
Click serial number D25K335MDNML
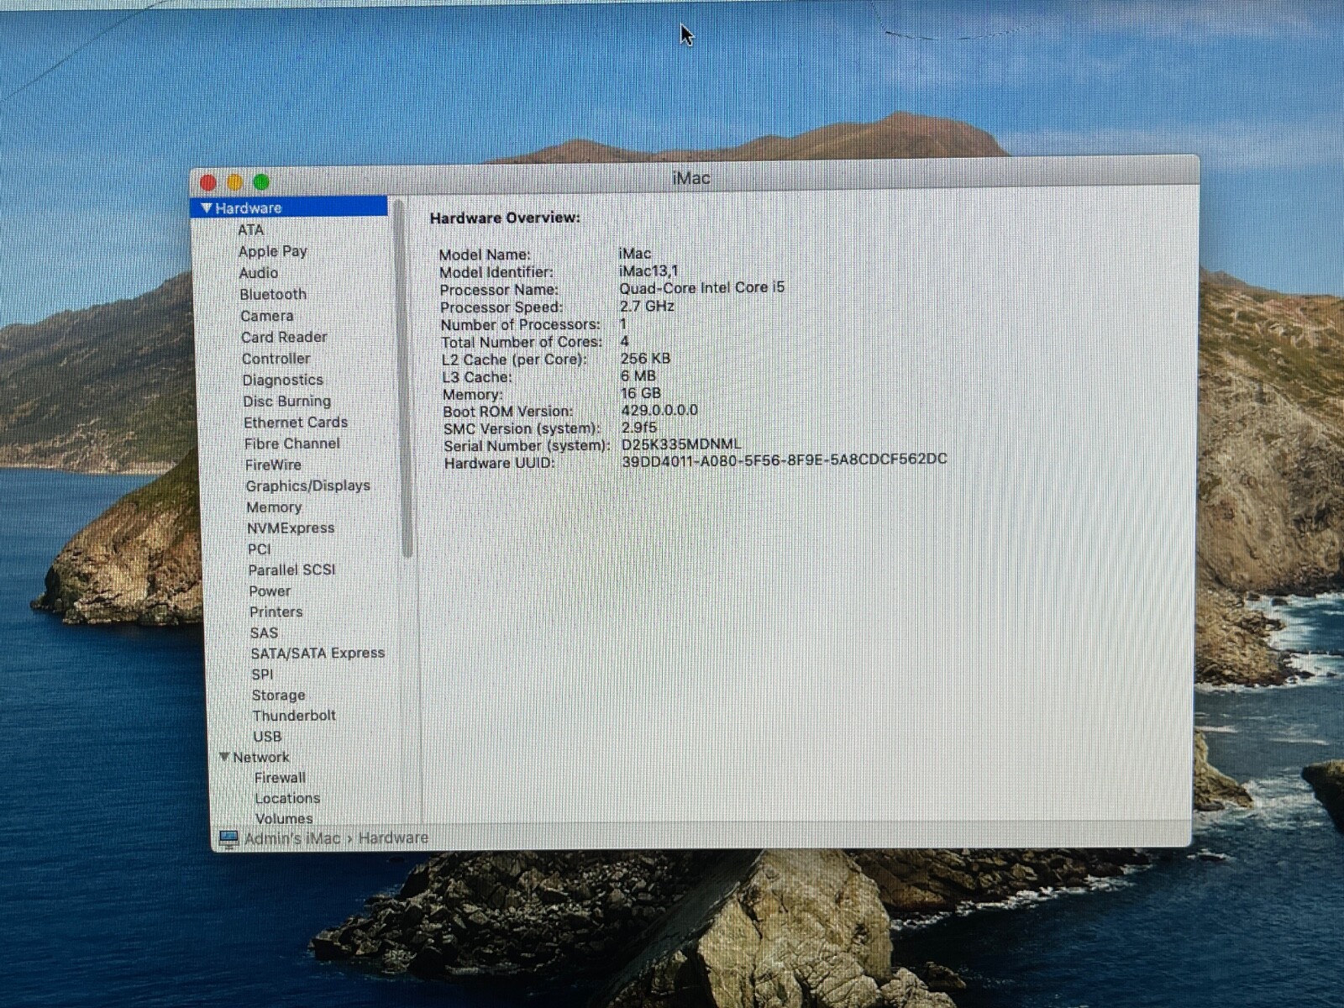[x=681, y=444]
